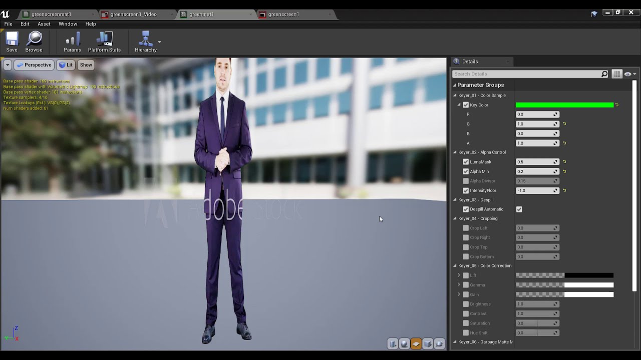This screenshot has height=360, width=641.
Task: Click the Show viewport button
Action: pyautogui.click(x=86, y=65)
